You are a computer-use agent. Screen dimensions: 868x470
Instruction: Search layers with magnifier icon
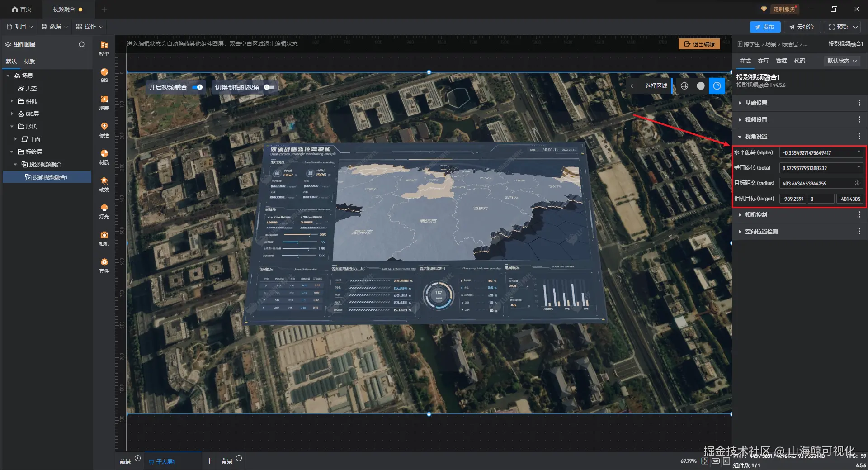pos(82,44)
